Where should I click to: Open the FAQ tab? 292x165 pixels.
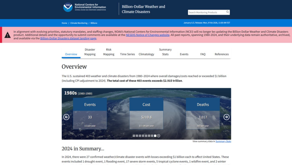[203, 54]
